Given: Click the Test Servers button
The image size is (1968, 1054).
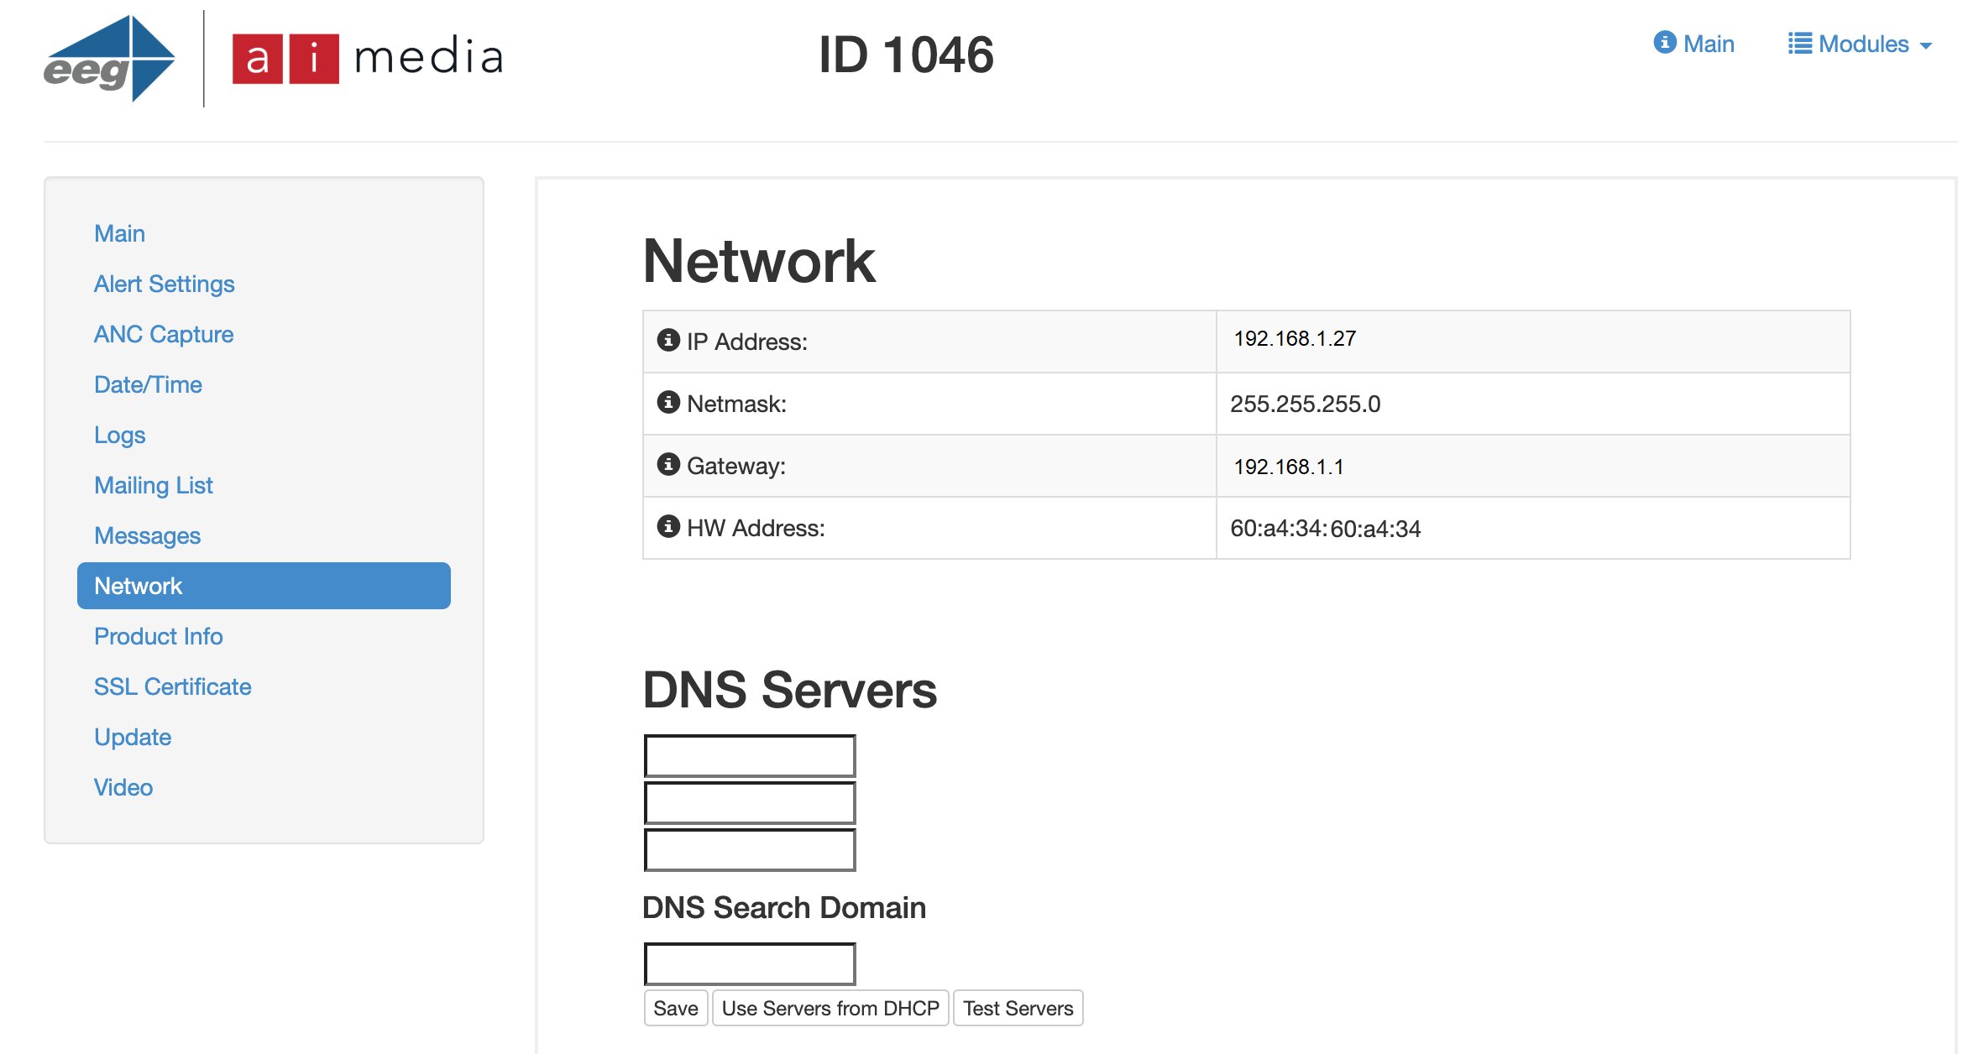Looking at the screenshot, I should 1018,1008.
